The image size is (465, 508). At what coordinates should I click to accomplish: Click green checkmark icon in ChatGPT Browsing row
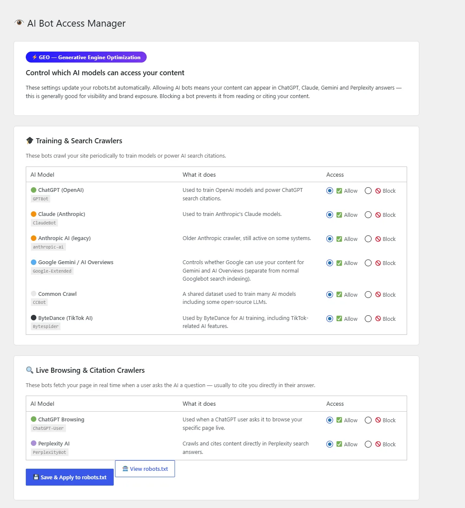tap(339, 421)
